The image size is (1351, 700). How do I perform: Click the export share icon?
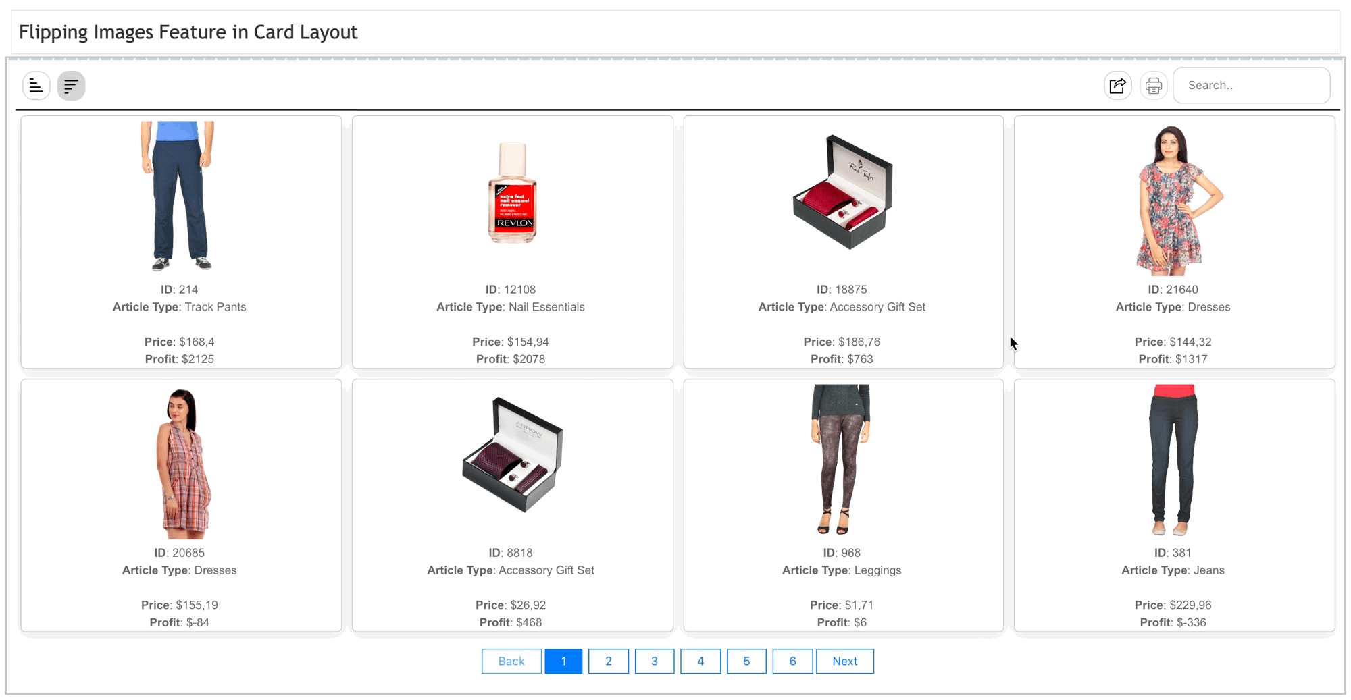pos(1117,86)
